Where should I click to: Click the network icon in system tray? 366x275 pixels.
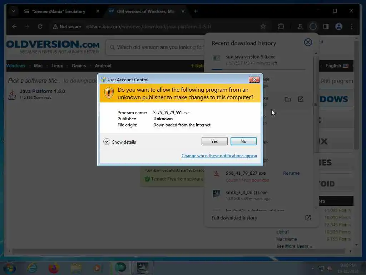321,269
